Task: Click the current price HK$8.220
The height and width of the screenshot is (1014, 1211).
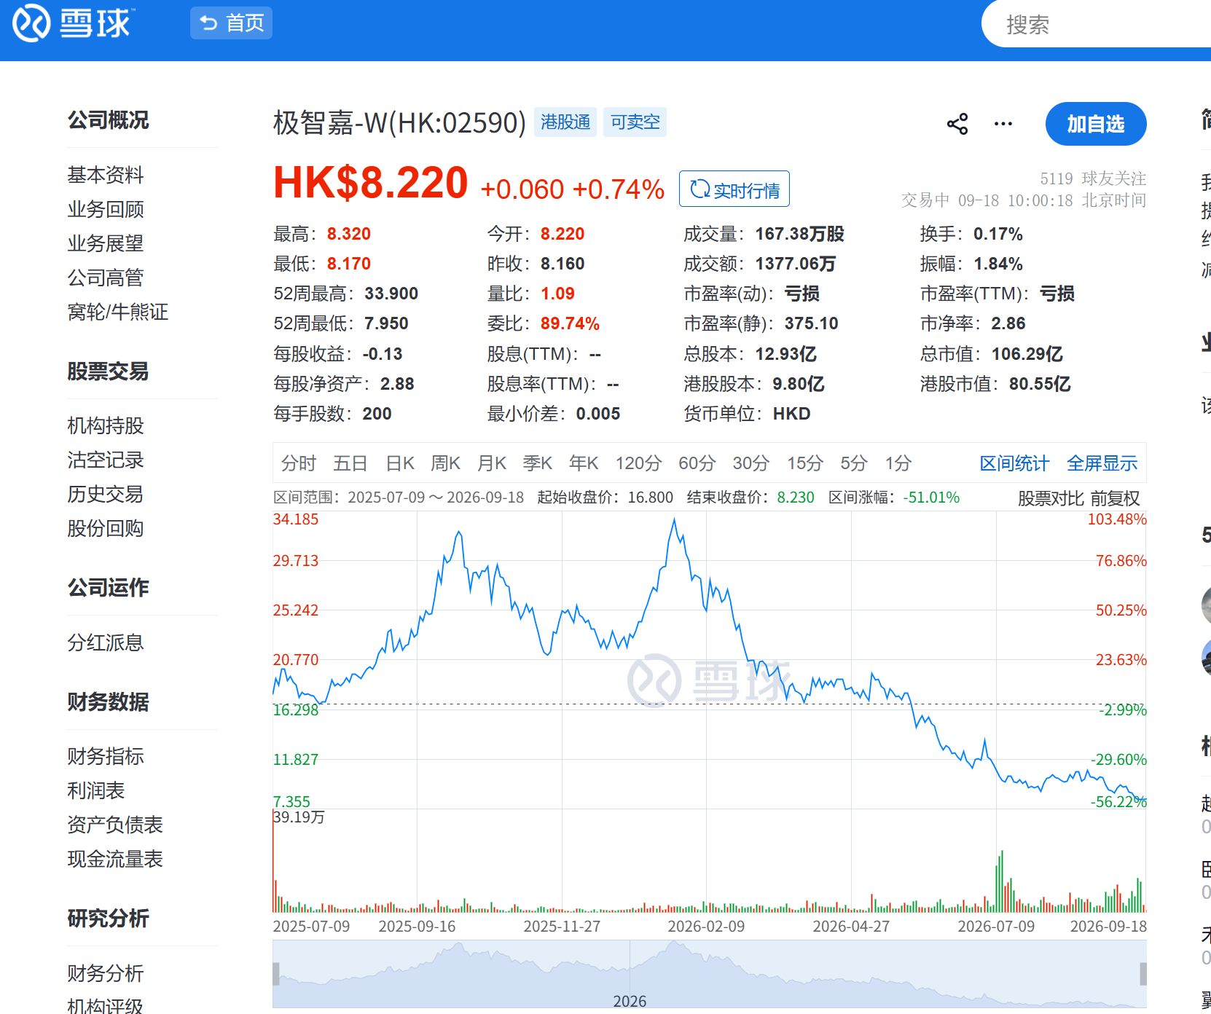Action: click(x=370, y=183)
